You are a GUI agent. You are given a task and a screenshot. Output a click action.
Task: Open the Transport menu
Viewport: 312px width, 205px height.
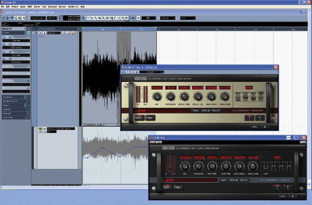pos(53,6)
